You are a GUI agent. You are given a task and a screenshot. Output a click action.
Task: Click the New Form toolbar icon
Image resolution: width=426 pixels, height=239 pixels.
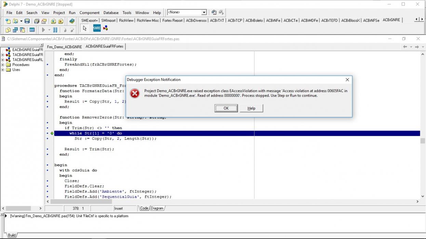[x=32, y=30]
